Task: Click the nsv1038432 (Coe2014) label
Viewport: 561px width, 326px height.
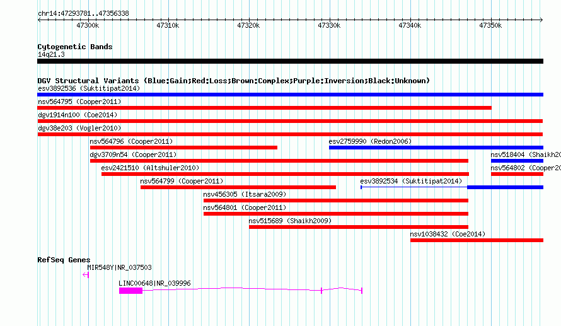Action: click(448, 234)
